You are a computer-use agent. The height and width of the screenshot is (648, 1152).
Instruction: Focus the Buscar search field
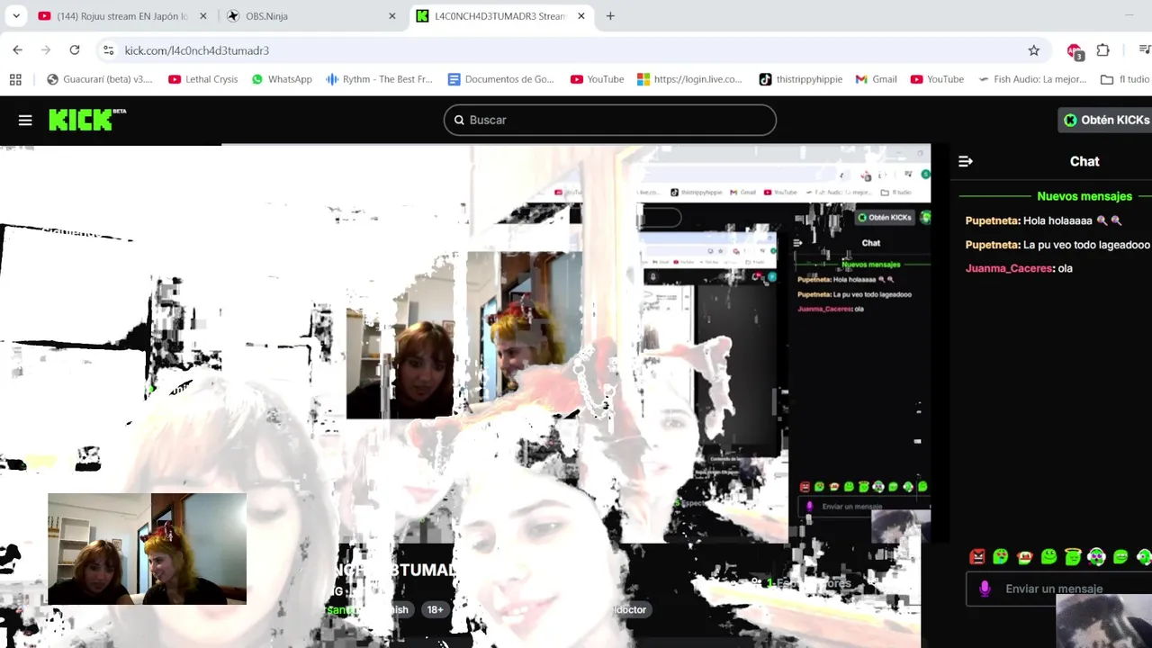coord(610,120)
